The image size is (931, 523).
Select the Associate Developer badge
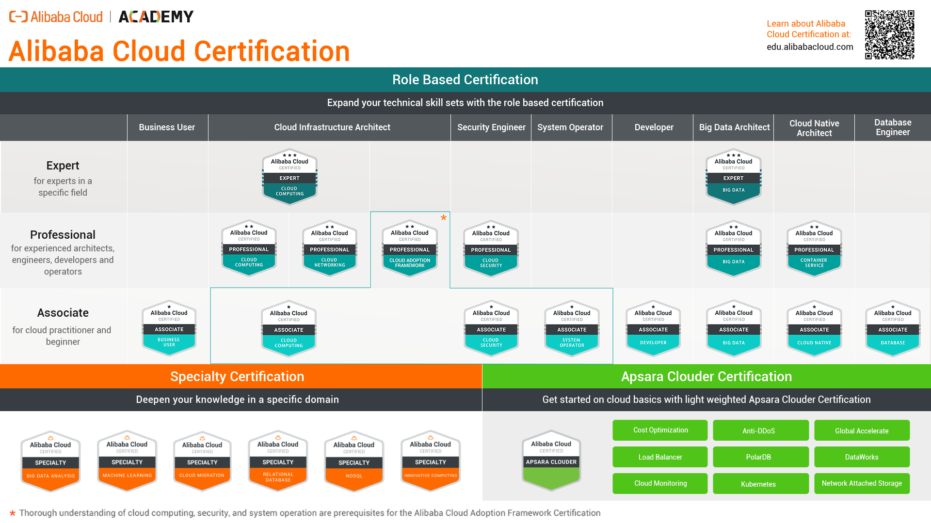pos(653,328)
